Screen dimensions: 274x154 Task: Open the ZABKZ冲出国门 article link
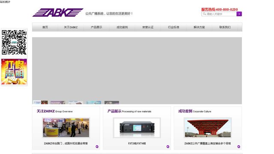tap(66, 143)
